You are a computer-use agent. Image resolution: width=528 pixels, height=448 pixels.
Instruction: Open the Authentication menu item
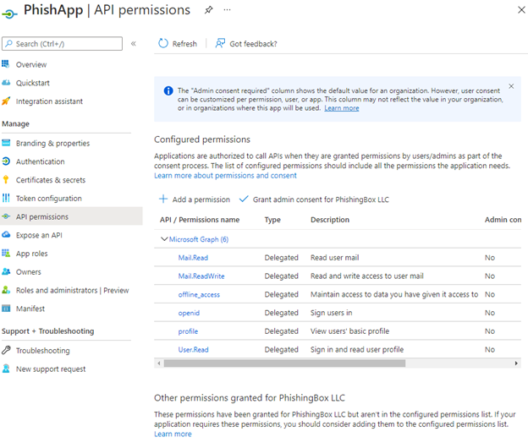click(40, 161)
